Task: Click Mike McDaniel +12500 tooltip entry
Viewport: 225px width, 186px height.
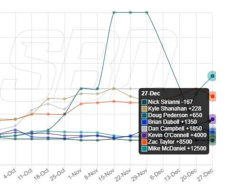Action: [x=174, y=149]
